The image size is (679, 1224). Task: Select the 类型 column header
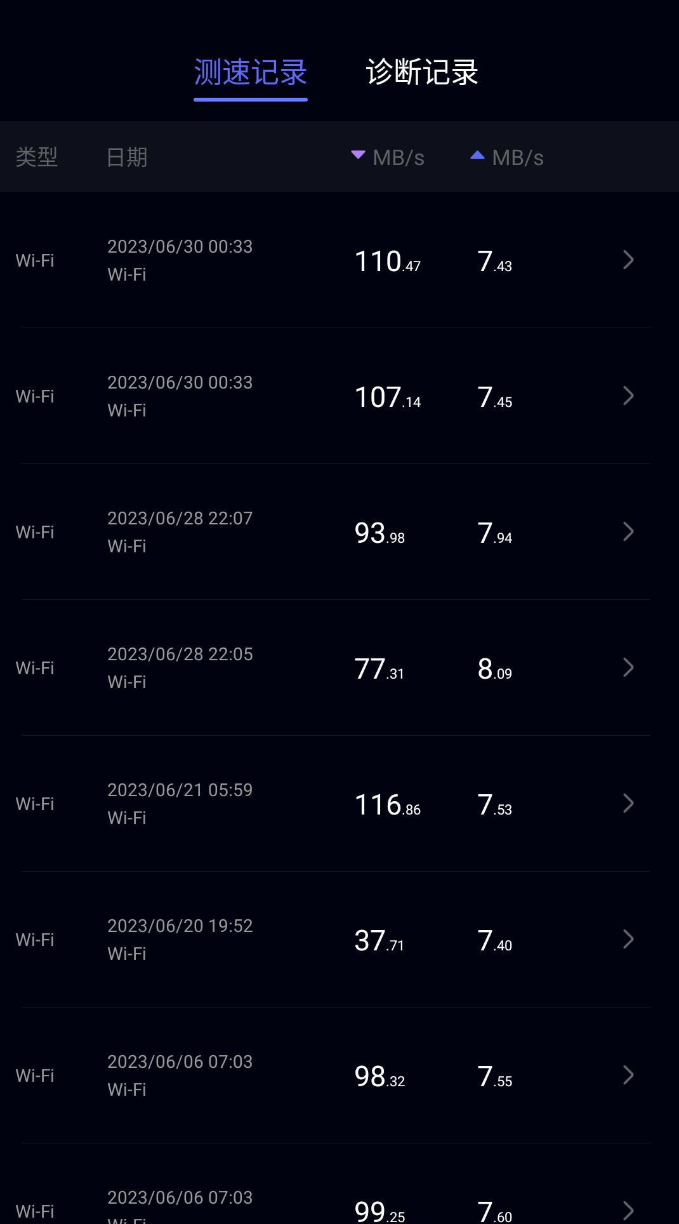(x=37, y=157)
